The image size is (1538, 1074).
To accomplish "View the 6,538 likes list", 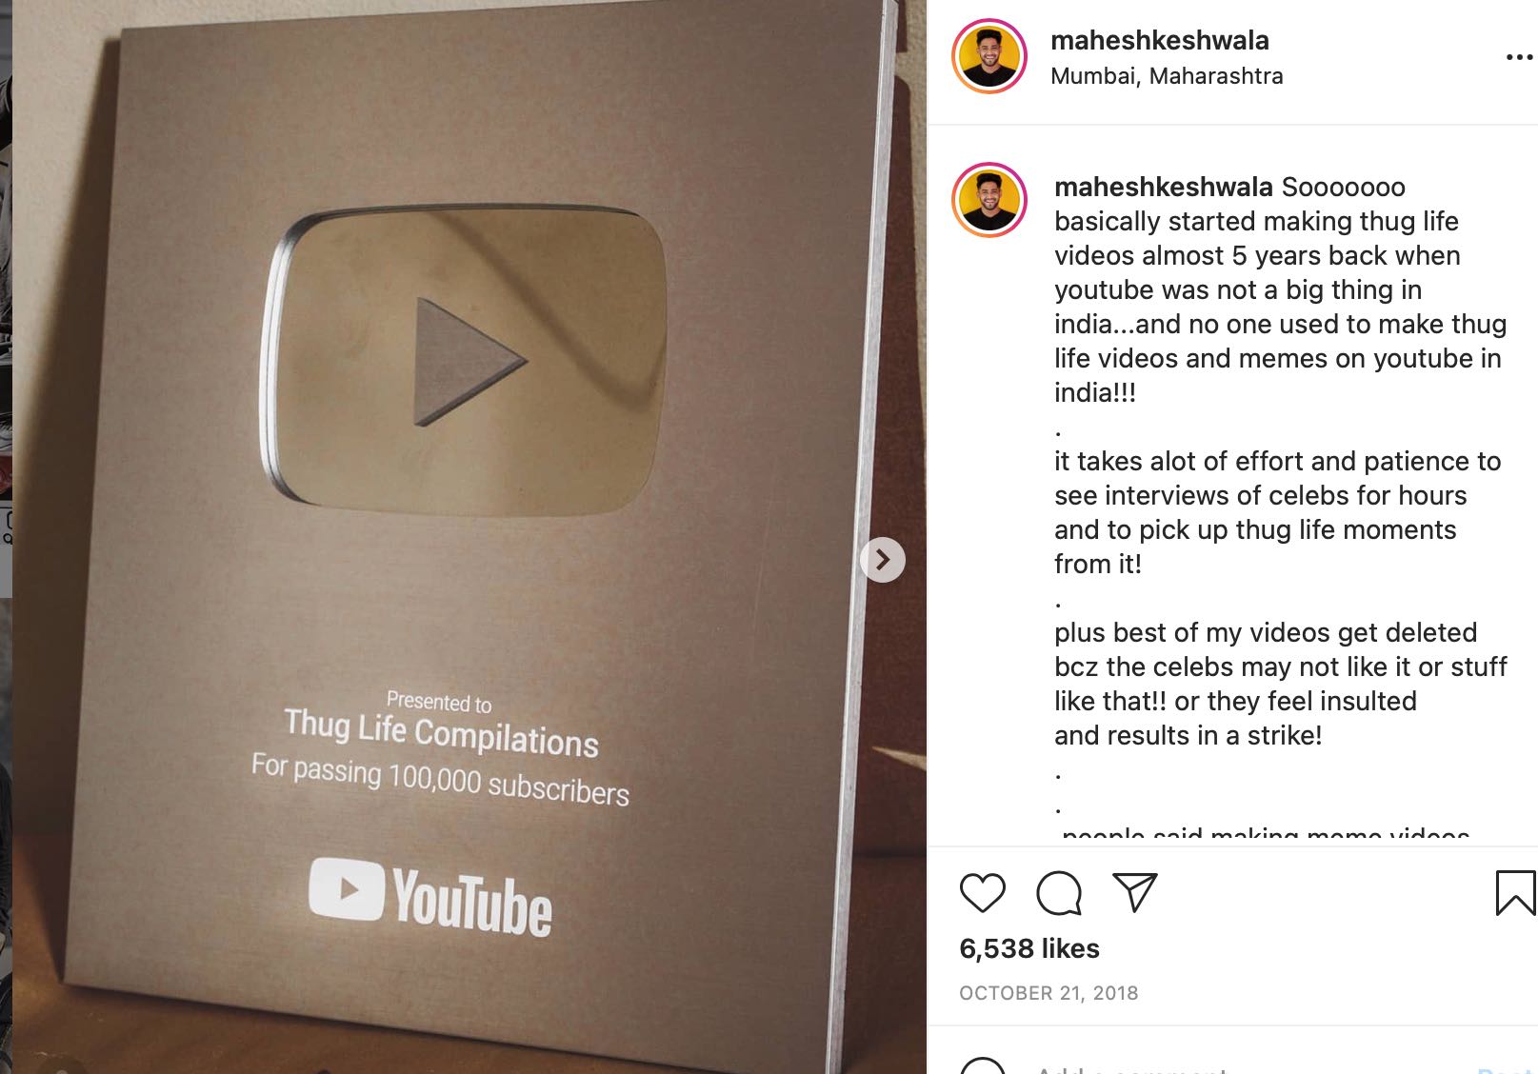I will pyautogui.click(x=1029, y=948).
